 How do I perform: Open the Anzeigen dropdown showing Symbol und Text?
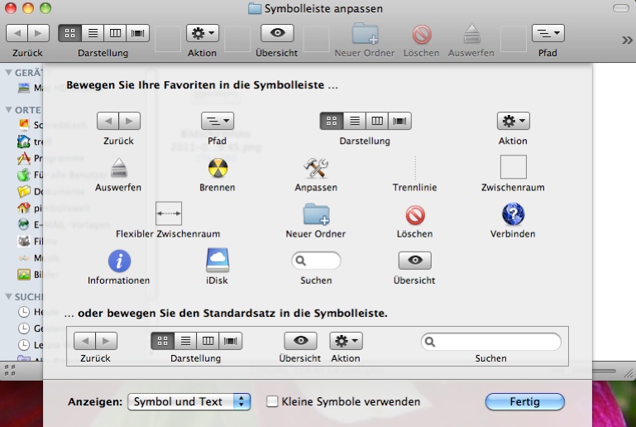click(189, 401)
